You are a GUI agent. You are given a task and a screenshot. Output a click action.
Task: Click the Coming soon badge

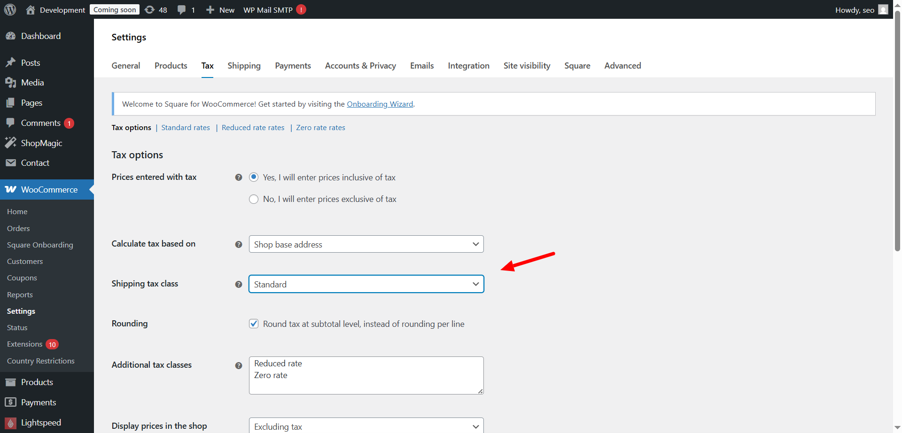[115, 10]
